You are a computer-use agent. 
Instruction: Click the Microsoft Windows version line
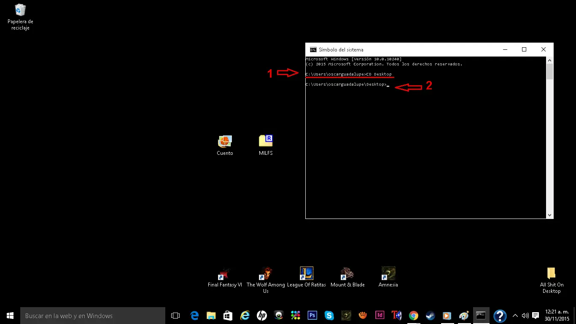[x=353, y=59]
